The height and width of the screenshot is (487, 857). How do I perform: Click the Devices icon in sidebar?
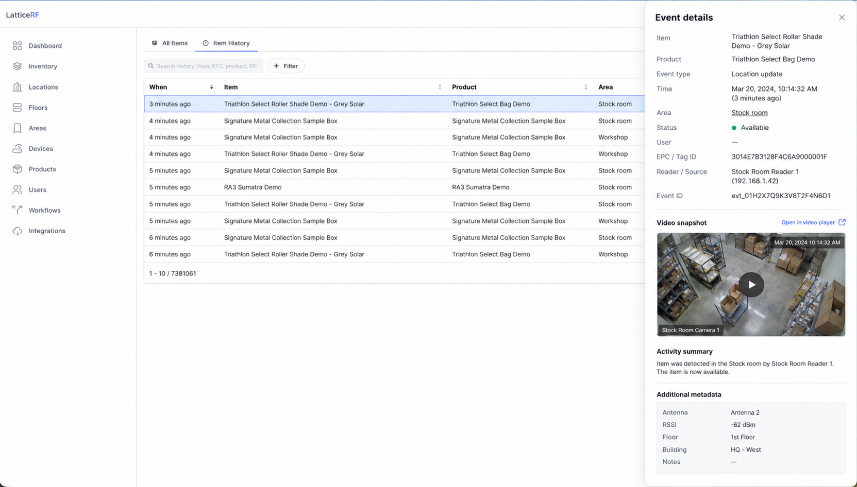tap(17, 149)
